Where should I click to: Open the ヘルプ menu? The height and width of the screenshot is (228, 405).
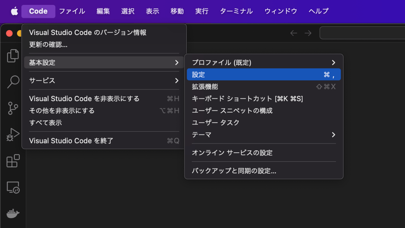pyautogui.click(x=319, y=11)
